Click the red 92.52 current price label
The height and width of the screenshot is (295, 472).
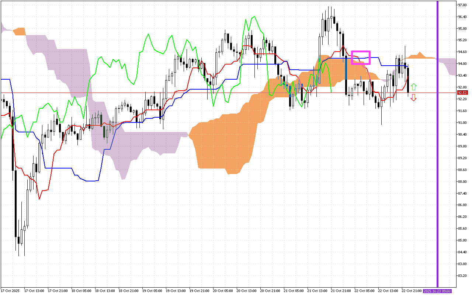tap(462, 93)
